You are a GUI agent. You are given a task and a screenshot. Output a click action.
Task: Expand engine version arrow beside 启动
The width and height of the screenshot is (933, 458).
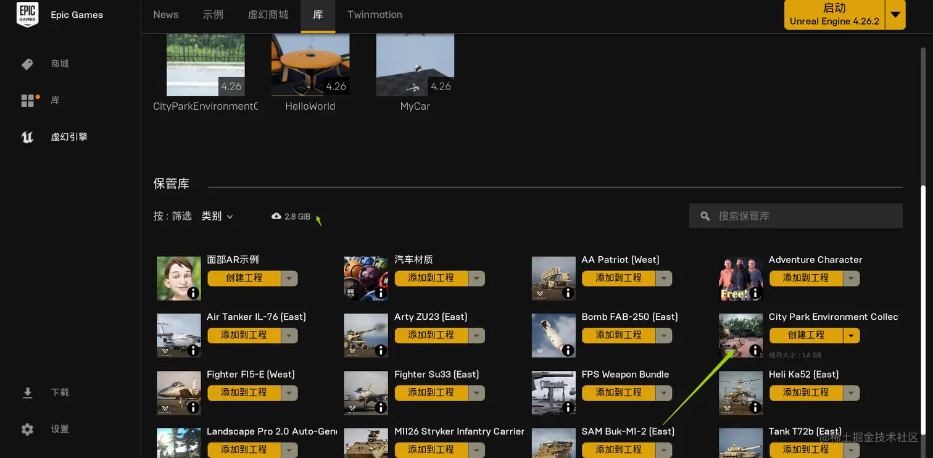point(895,15)
